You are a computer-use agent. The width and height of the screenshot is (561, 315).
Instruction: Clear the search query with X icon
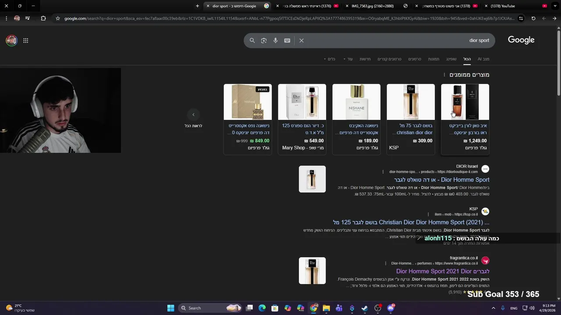[302, 40]
